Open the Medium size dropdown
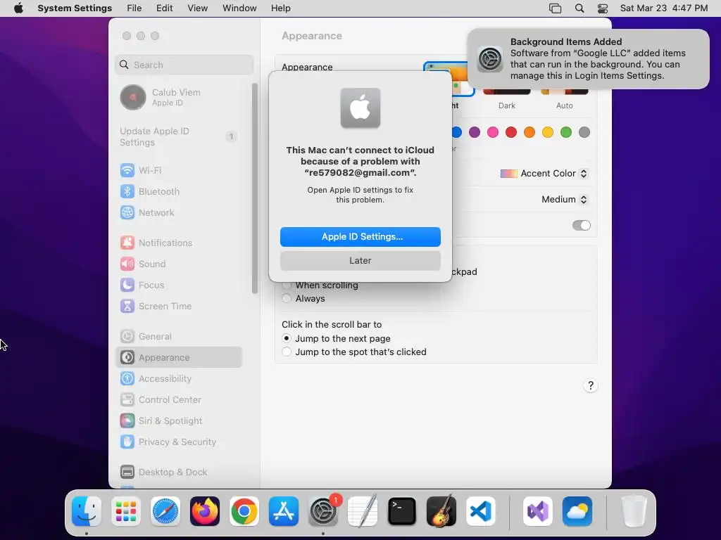This screenshot has width=721, height=540. (x=565, y=199)
